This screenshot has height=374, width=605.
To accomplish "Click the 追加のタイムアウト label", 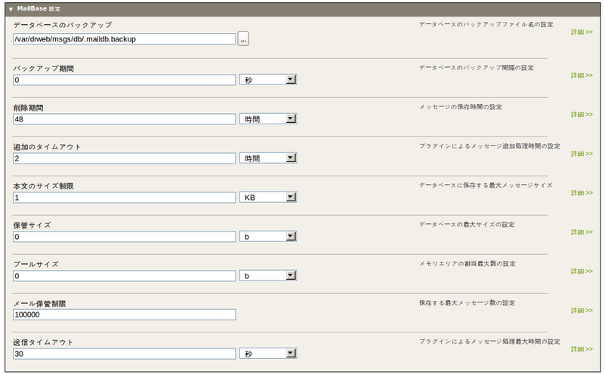I will tap(47, 147).
